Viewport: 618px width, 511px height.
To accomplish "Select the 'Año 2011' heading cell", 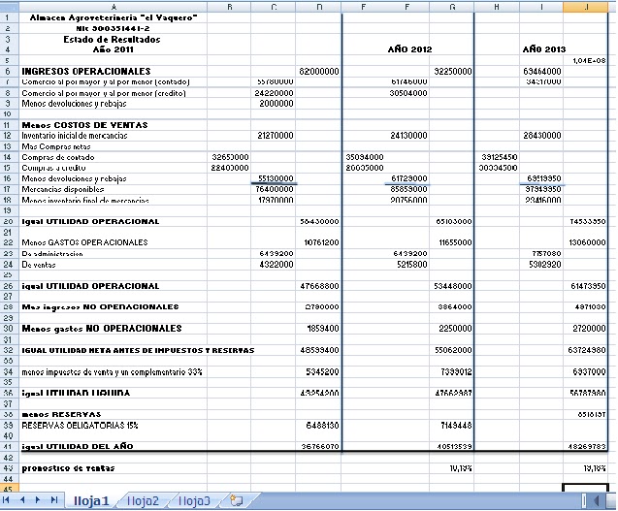I will point(114,49).
